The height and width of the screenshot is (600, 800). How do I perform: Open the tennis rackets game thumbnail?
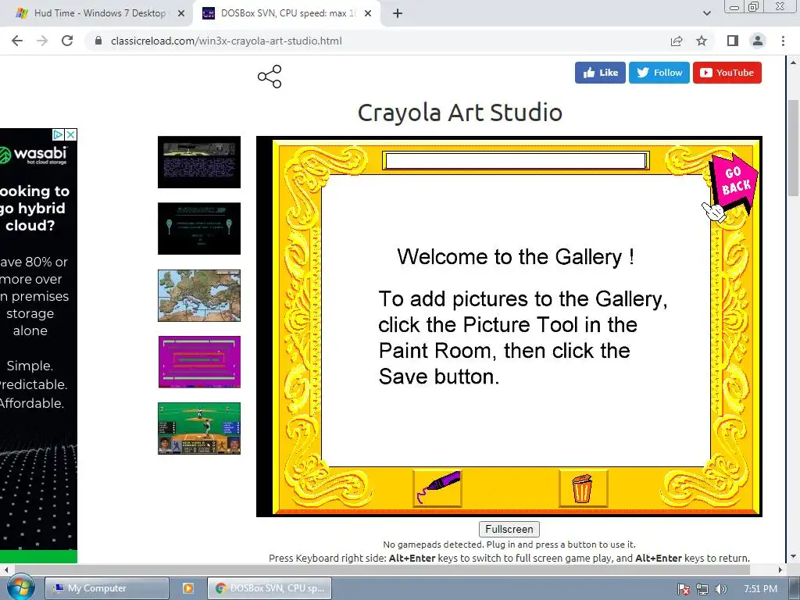point(199,229)
